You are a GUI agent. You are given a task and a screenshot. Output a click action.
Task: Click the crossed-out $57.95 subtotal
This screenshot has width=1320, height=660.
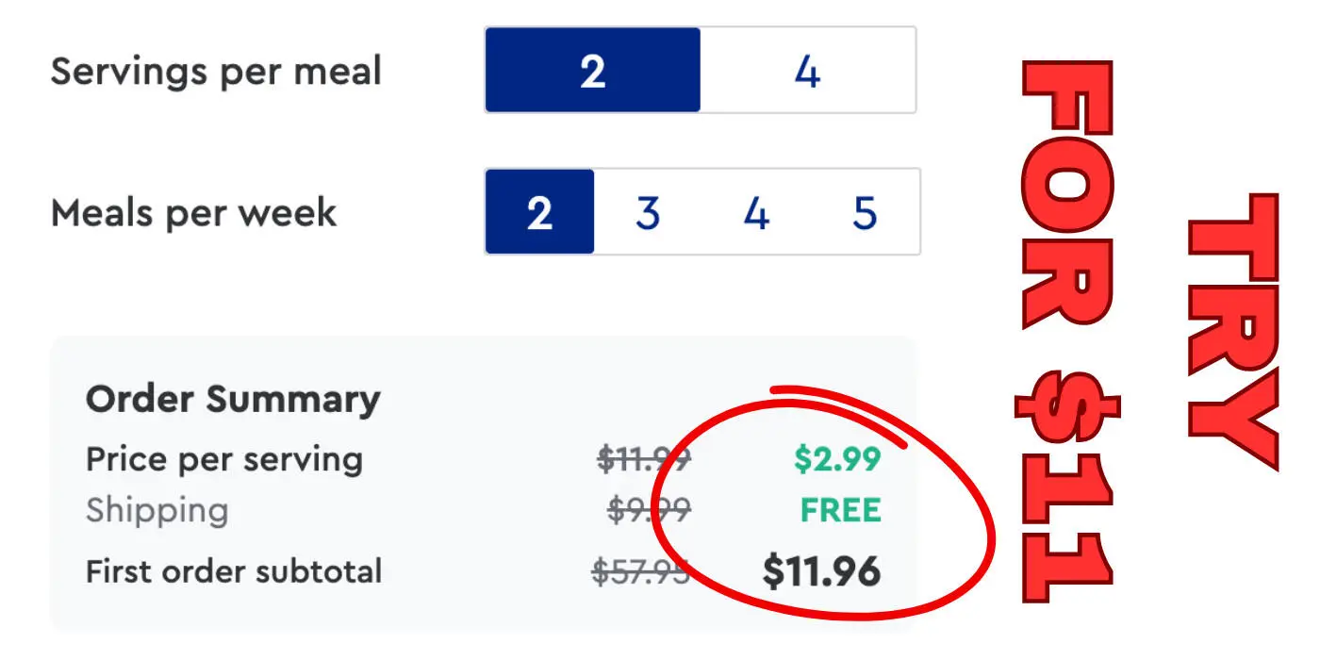coord(641,571)
